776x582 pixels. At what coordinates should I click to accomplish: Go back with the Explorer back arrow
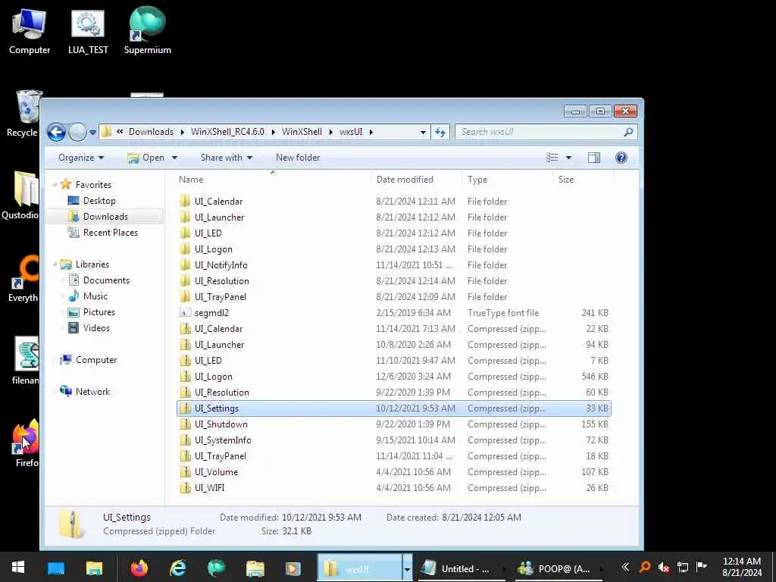point(56,132)
